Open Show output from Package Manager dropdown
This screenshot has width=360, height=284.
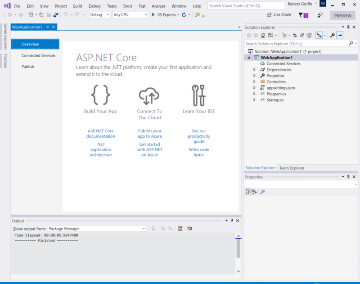tap(97, 229)
